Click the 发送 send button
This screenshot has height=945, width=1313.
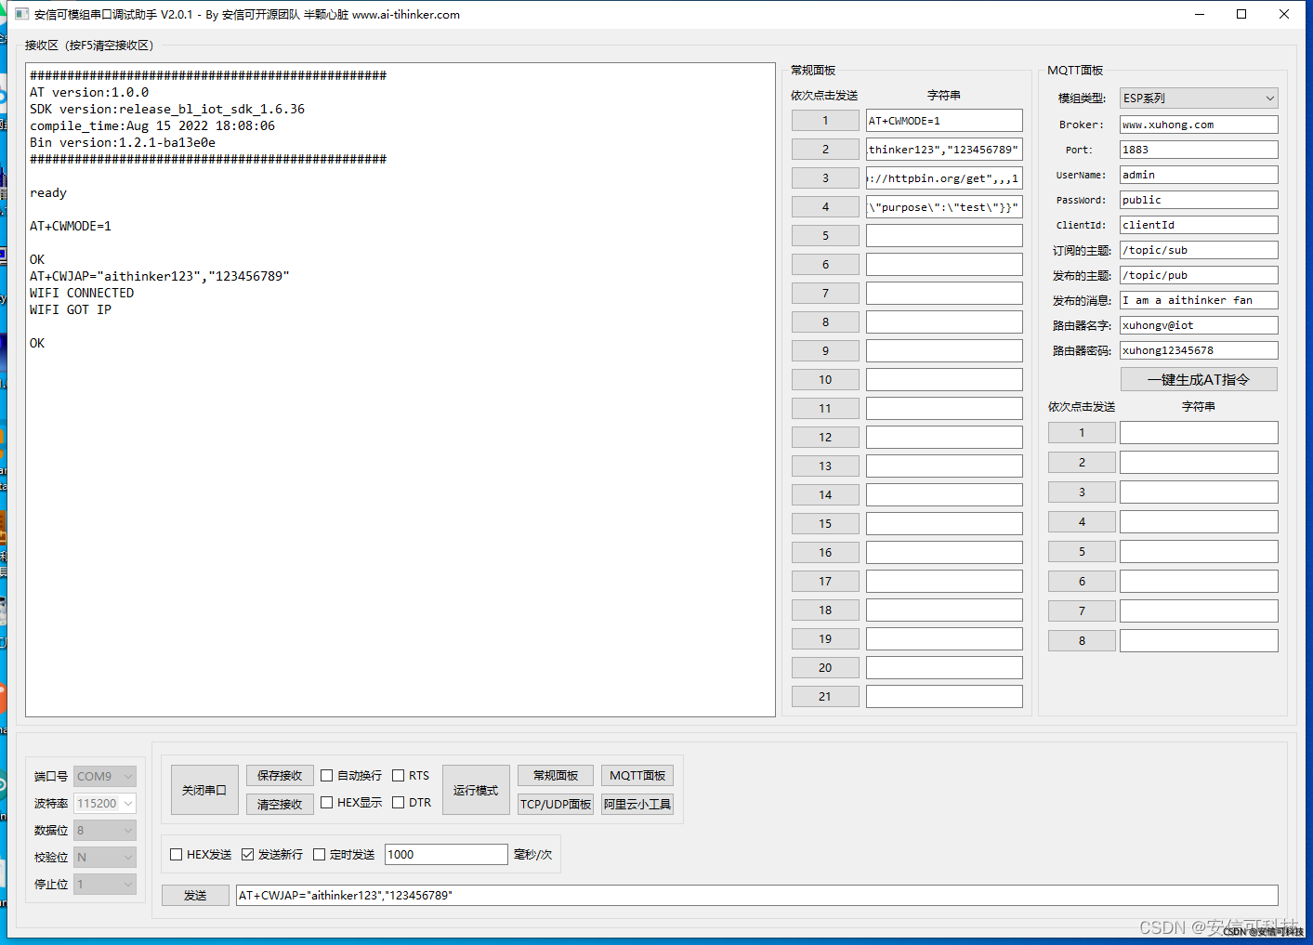pyautogui.click(x=195, y=895)
